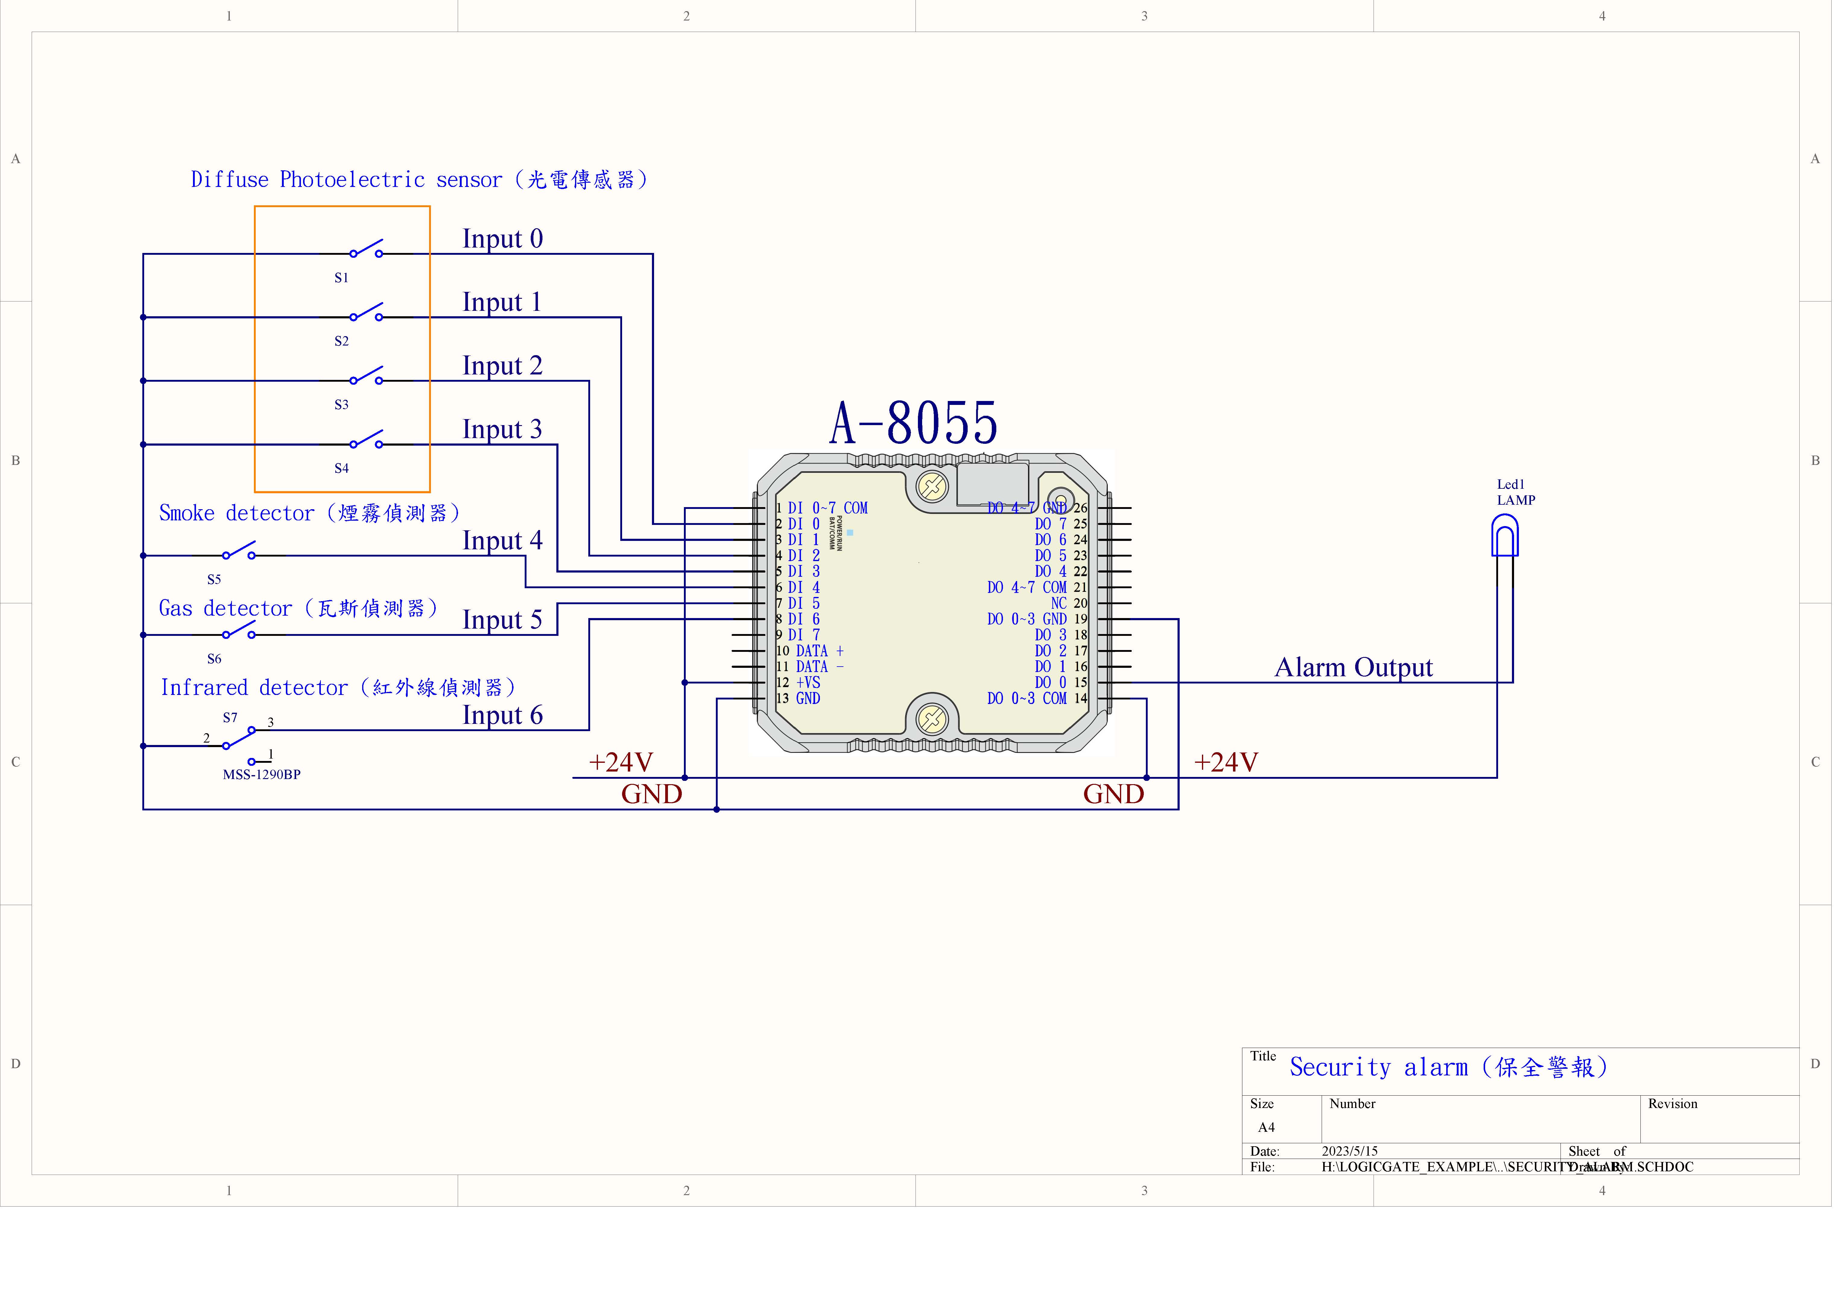The image size is (1834, 1294).
Task: Click the Revision field in title block
Action: pyautogui.click(x=1720, y=1119)
